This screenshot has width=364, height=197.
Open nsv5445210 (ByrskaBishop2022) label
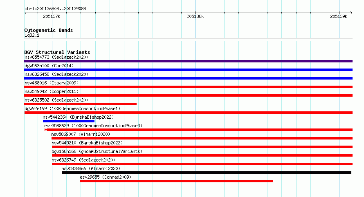[87, 143]
